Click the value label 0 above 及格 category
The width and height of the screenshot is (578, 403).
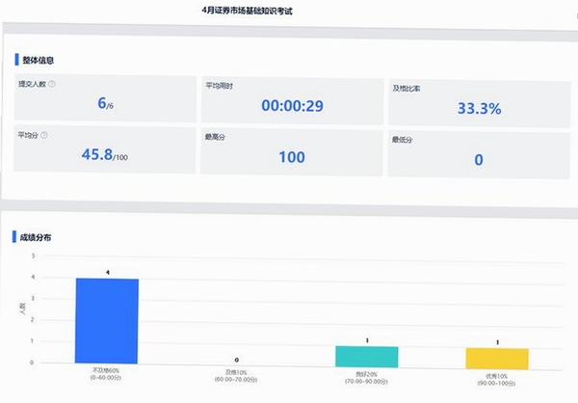pyautogui.click(x=237, y=360)
